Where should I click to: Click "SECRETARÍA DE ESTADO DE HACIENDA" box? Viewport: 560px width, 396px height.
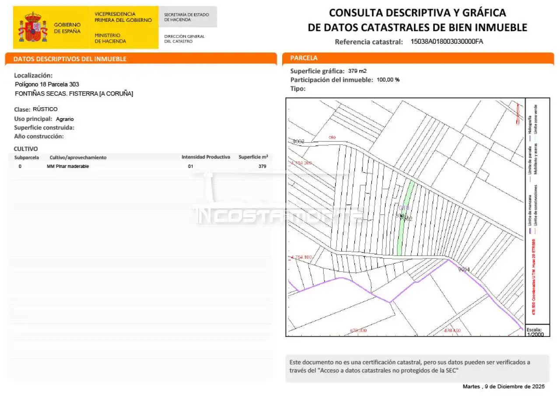pyautogui.click(x=188, y=17)
